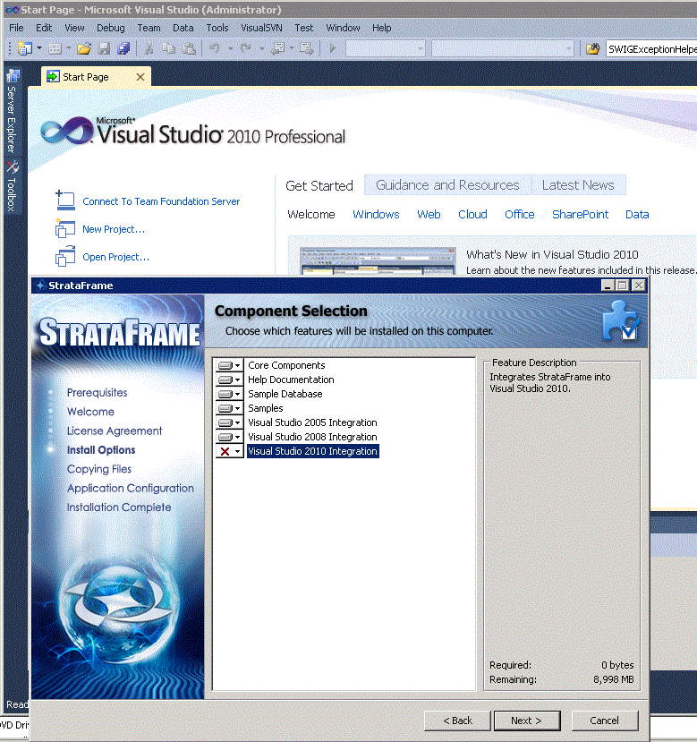
Task: Click the Open File folder icon in toolbar
Action: [83, 48]
